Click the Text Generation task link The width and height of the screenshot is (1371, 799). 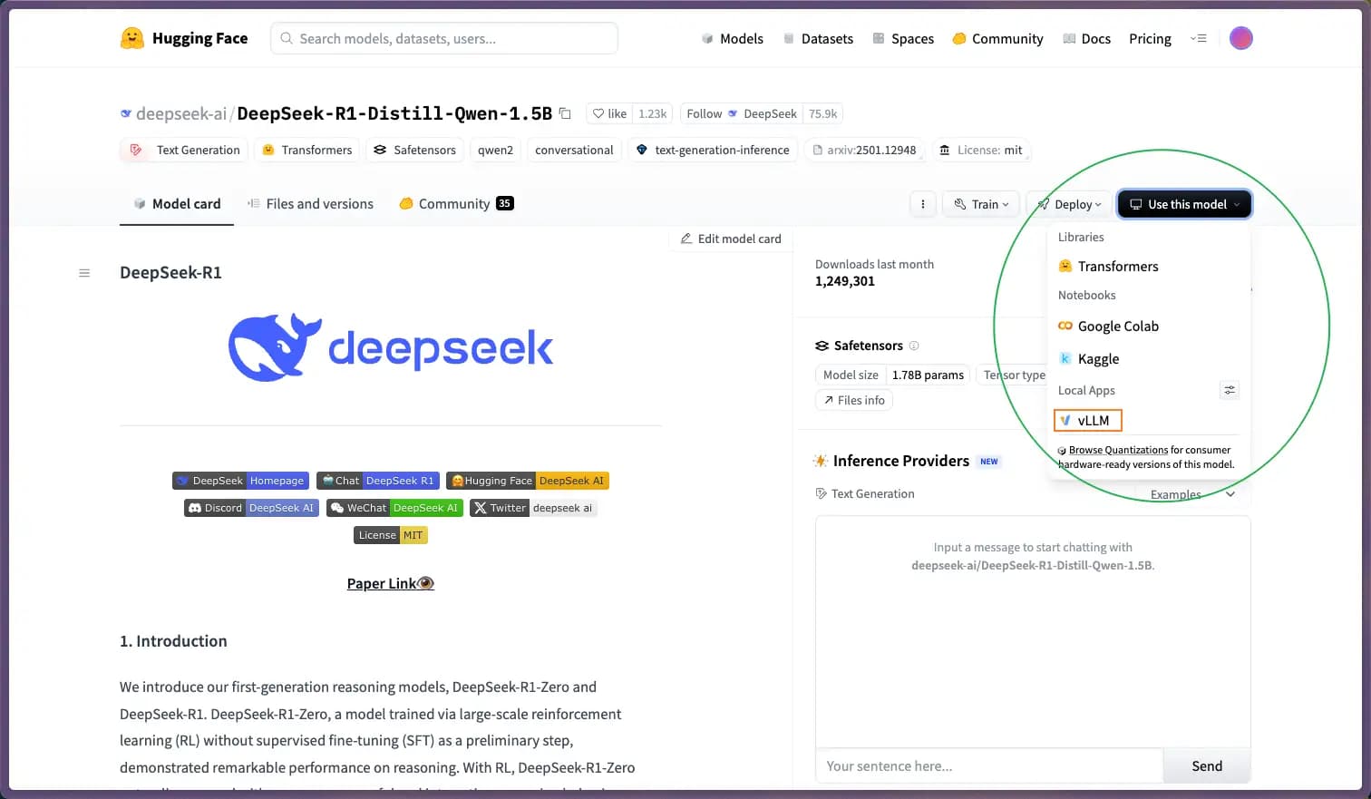[865, 493]
